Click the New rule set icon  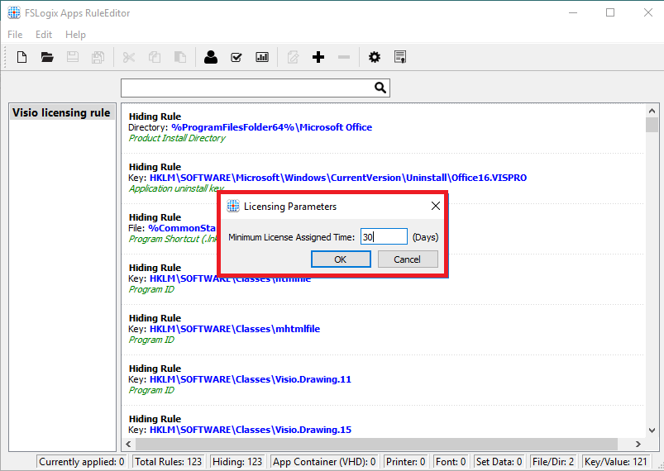pos(21,57)
